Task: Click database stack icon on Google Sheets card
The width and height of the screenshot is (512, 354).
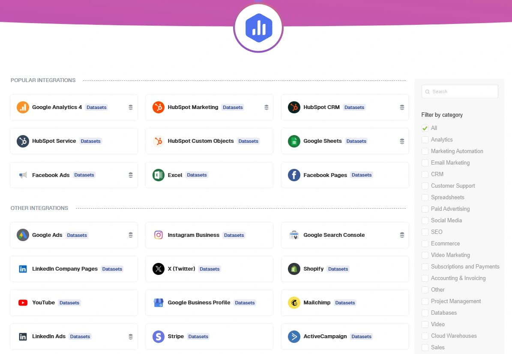Action: tap(402, 141)
